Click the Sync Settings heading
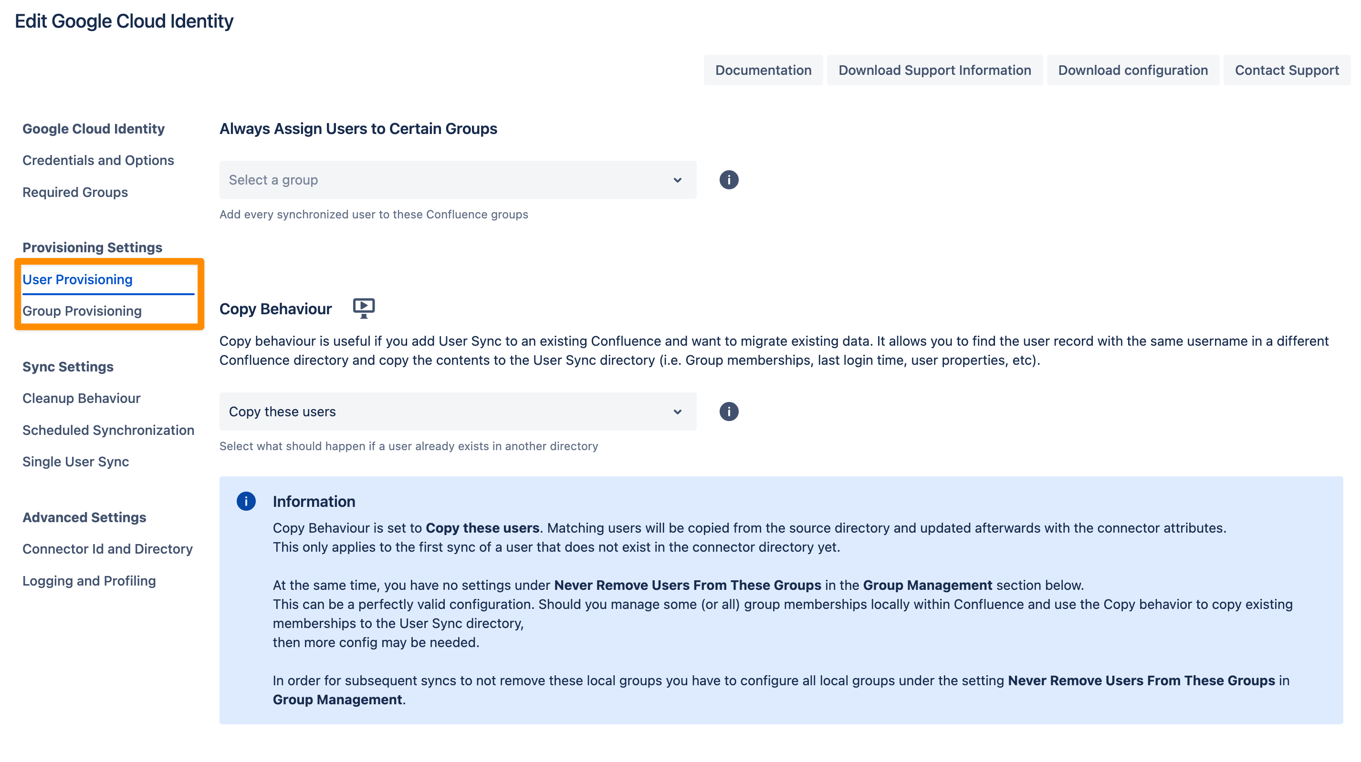 68,367
